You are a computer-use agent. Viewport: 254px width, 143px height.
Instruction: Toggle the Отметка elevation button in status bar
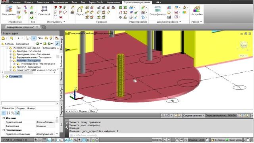[196, 140]
